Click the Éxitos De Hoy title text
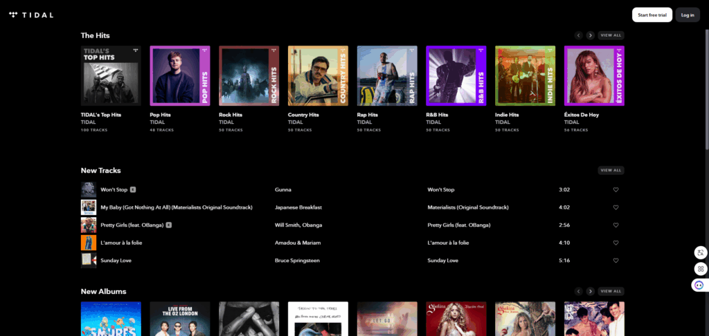This screenshot has width=709, height=336. click(x=582, y=115)
